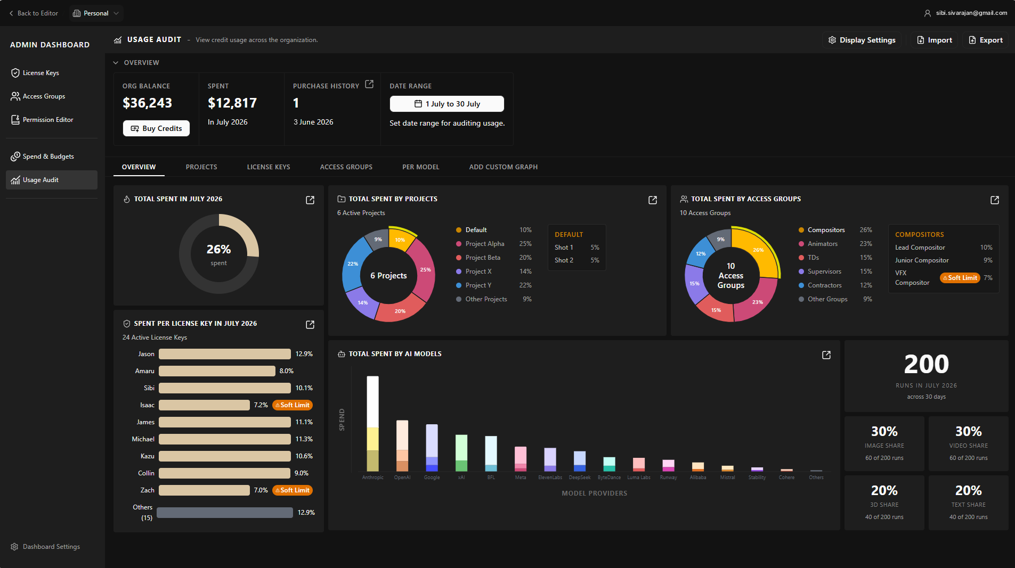Click the people icon beside Access Groups chart title

coord(684,199)
